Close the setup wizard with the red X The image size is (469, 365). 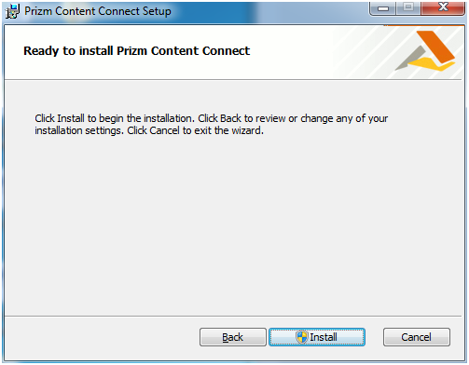[x=443, y=8]
